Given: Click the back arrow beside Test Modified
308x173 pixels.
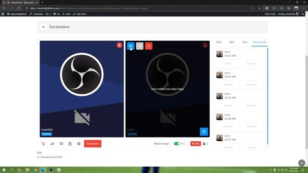Looking at the screenshot, I should click(43, 27).
